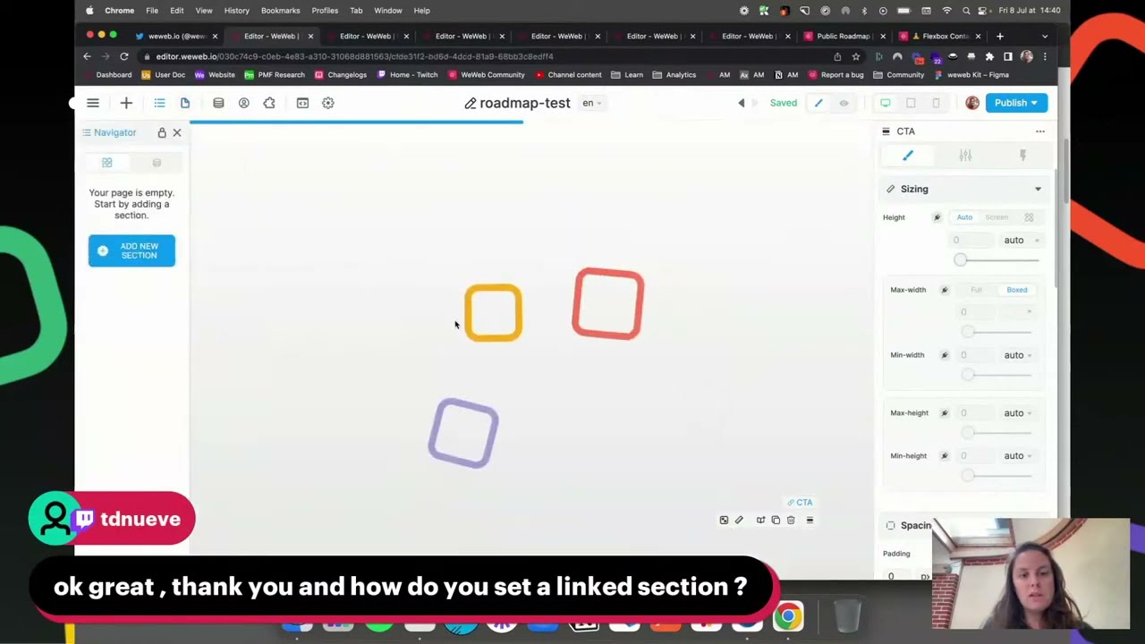This screenshot has height=644, width=1145.
Task: Click the pencil icon beside roadmap-test
Action: pos(471,103)
